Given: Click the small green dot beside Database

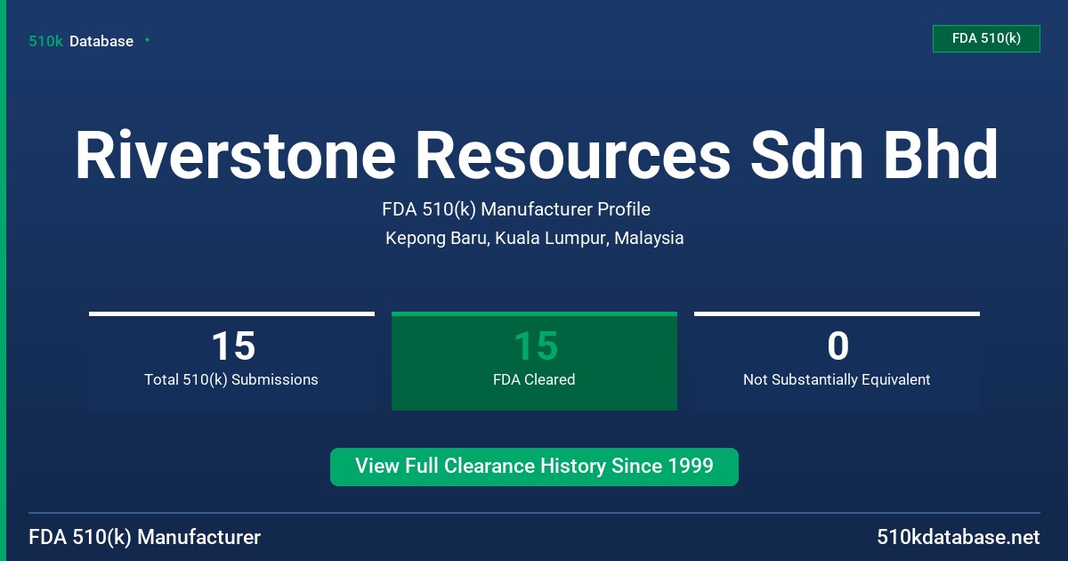Looking at the screenshot, I should (x=147, y=40).
